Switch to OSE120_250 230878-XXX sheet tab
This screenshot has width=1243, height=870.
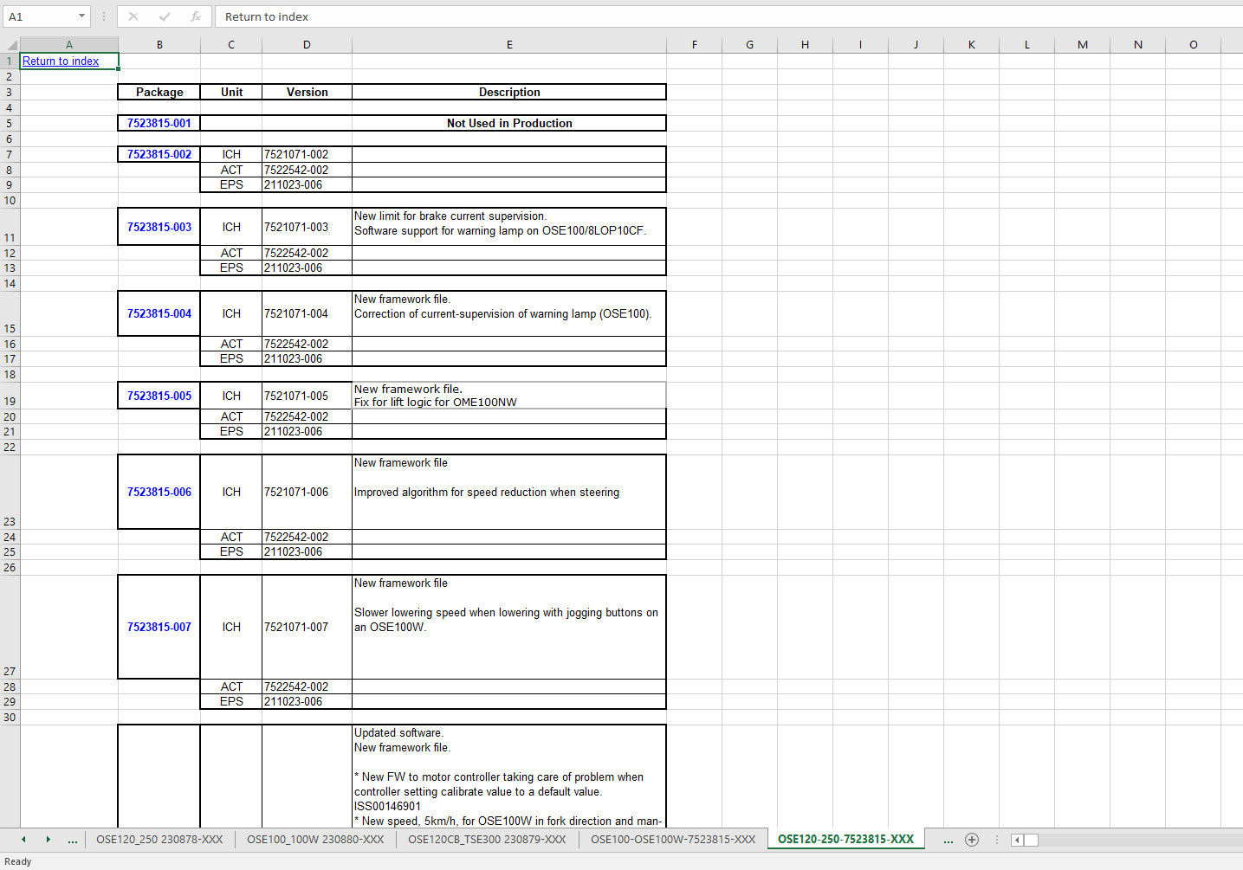coord(159,840)
